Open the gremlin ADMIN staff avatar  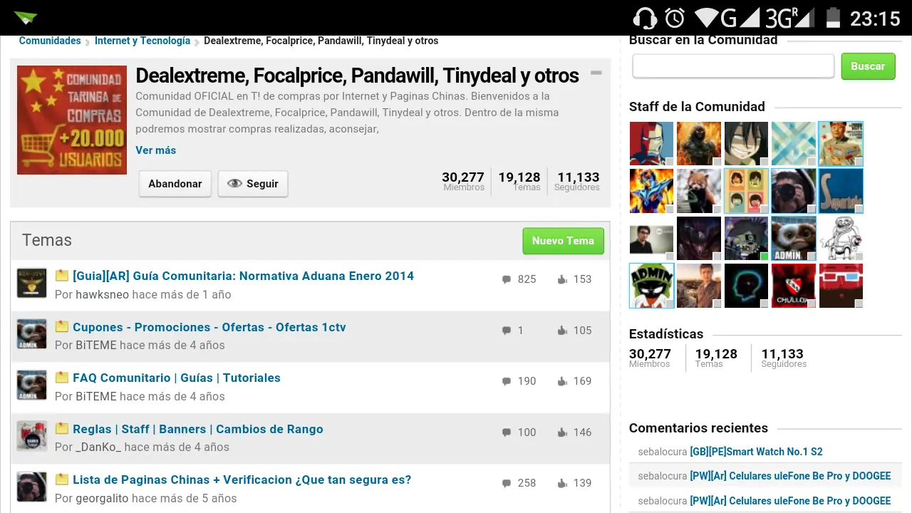point(794,238)
